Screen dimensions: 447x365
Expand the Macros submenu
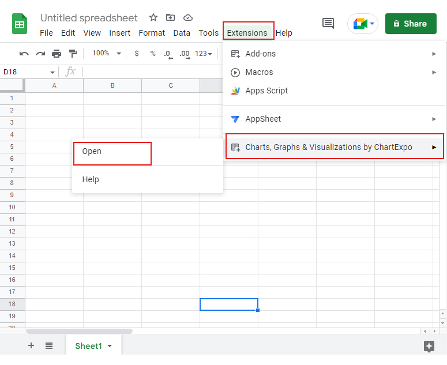[x=334, y=73]
